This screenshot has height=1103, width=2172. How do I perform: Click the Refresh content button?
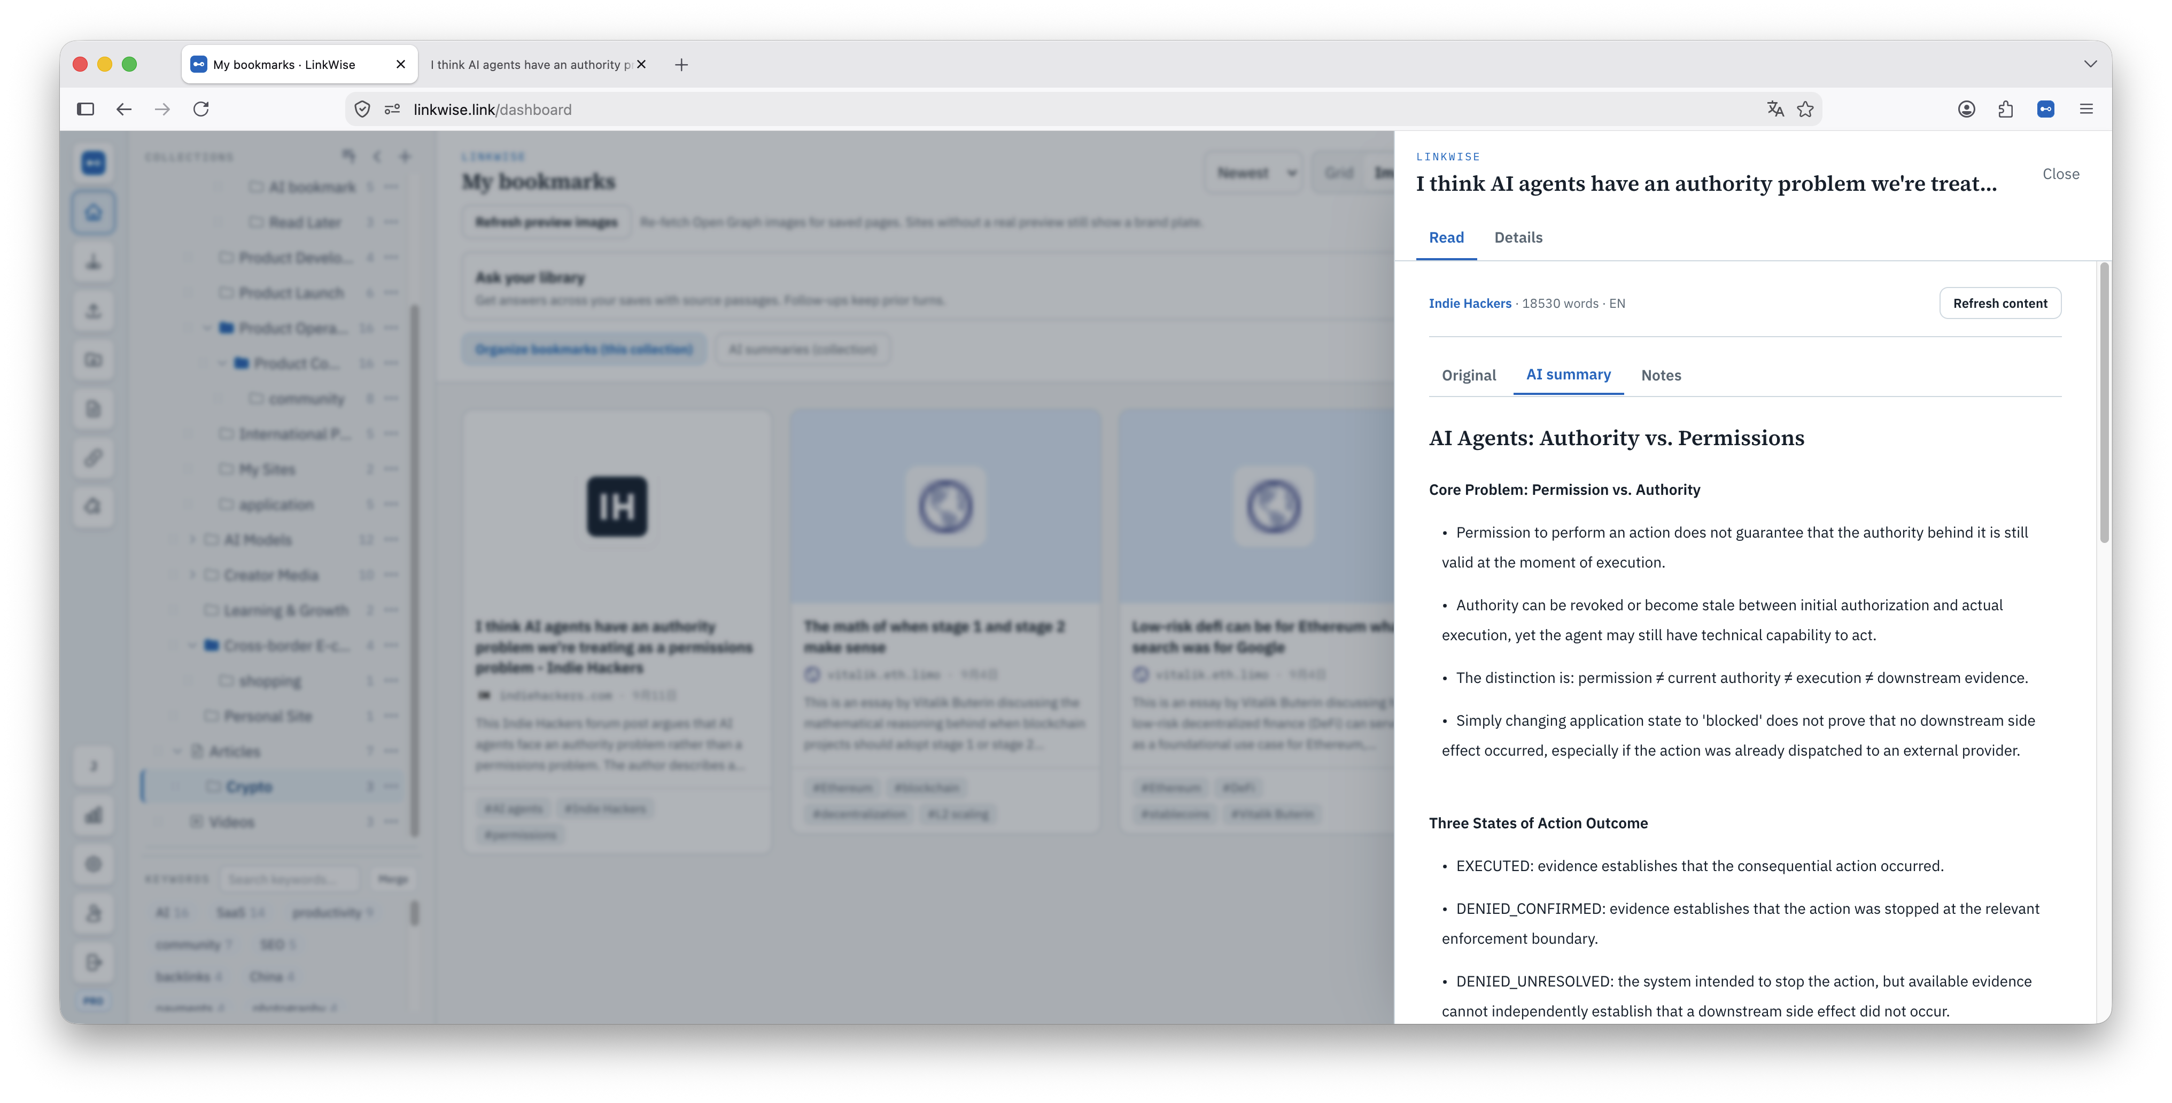coord(2000,304)
